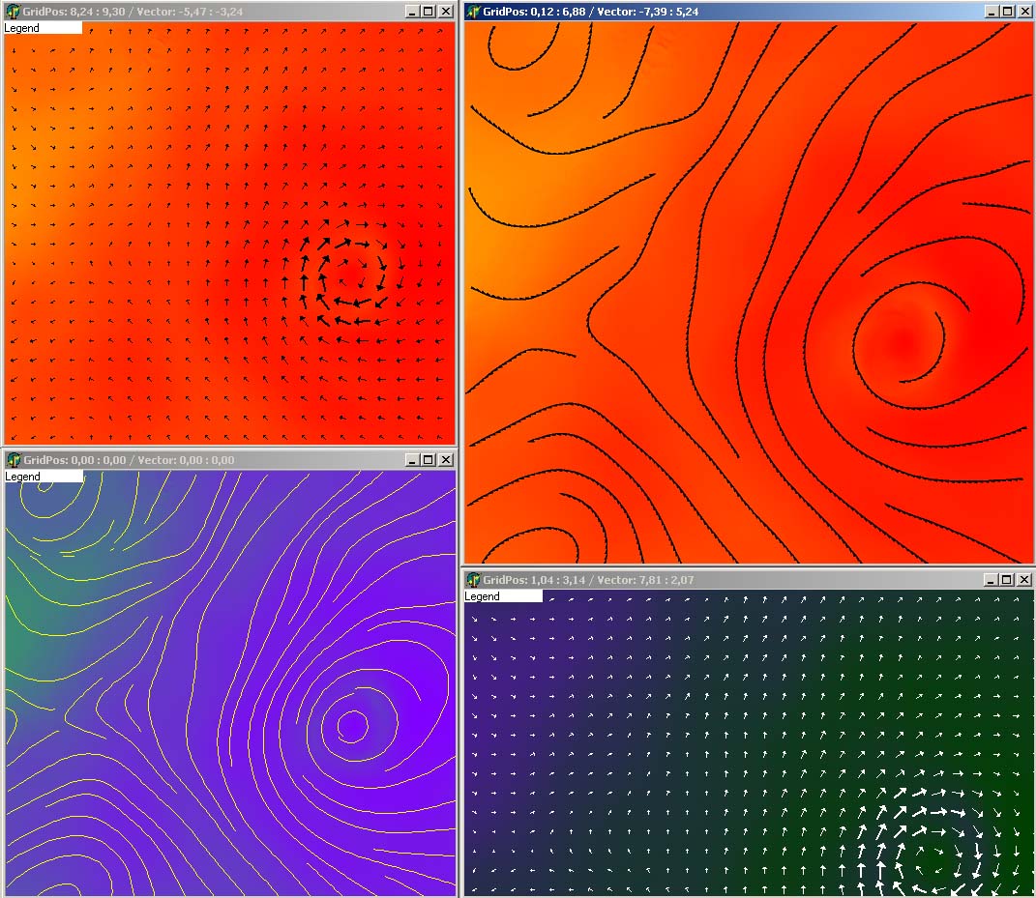Maximize the purple streamline window

point(429,460)
